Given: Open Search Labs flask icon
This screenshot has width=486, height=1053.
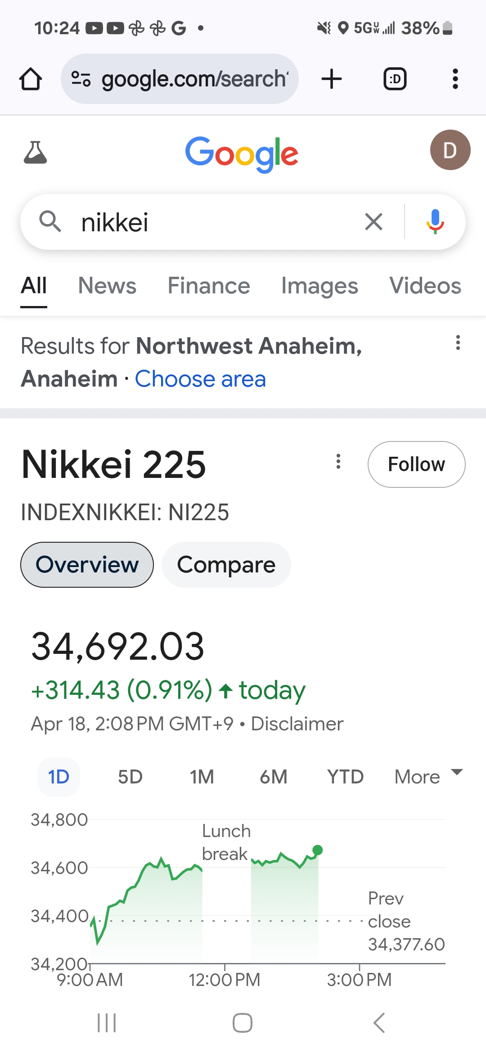Looking at the screenshot, I should coord(35,152).
